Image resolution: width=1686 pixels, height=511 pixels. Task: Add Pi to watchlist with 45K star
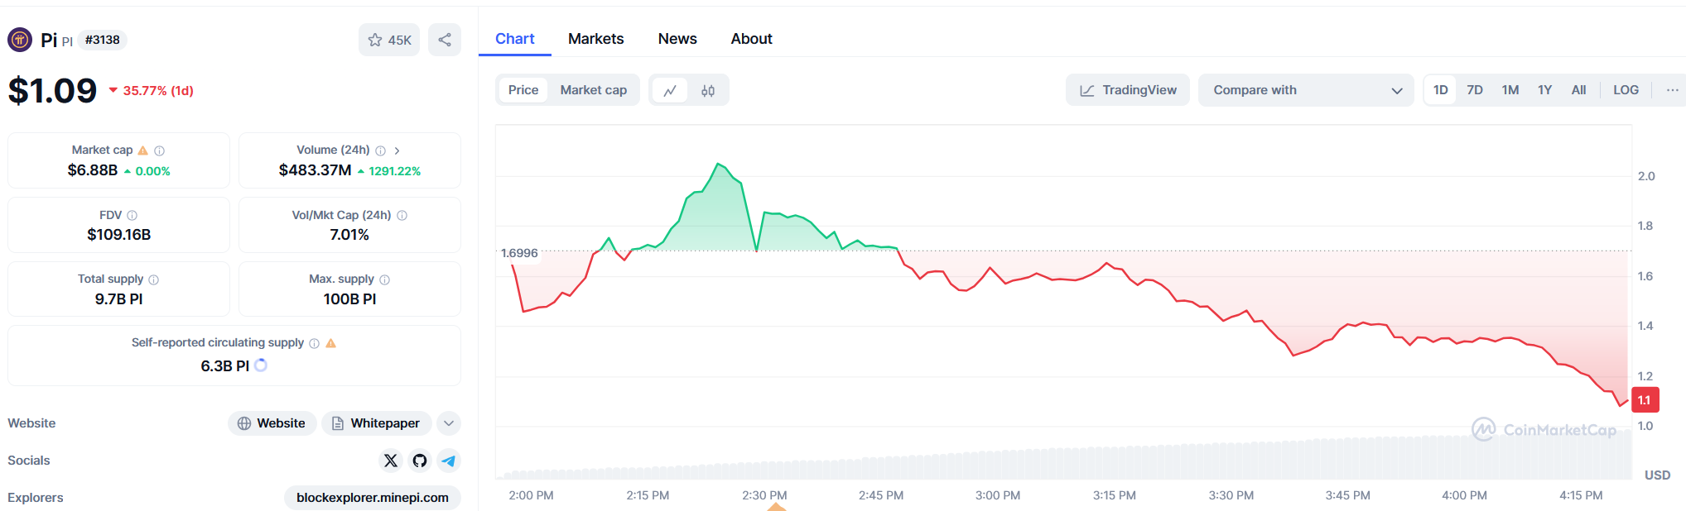[x=389, y=40]
